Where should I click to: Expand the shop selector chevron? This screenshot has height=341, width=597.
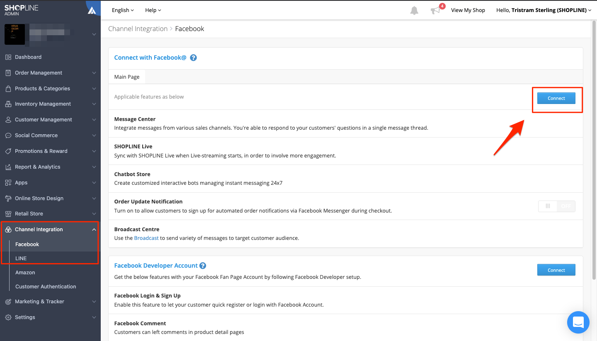point(94,34)
